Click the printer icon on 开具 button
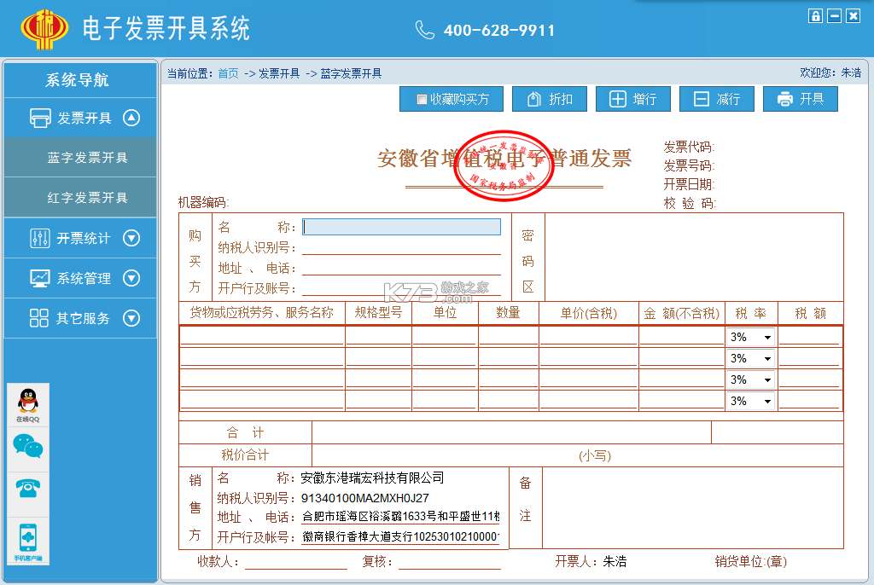The width and height of the screenshot is (874, 585). [785, 99]
